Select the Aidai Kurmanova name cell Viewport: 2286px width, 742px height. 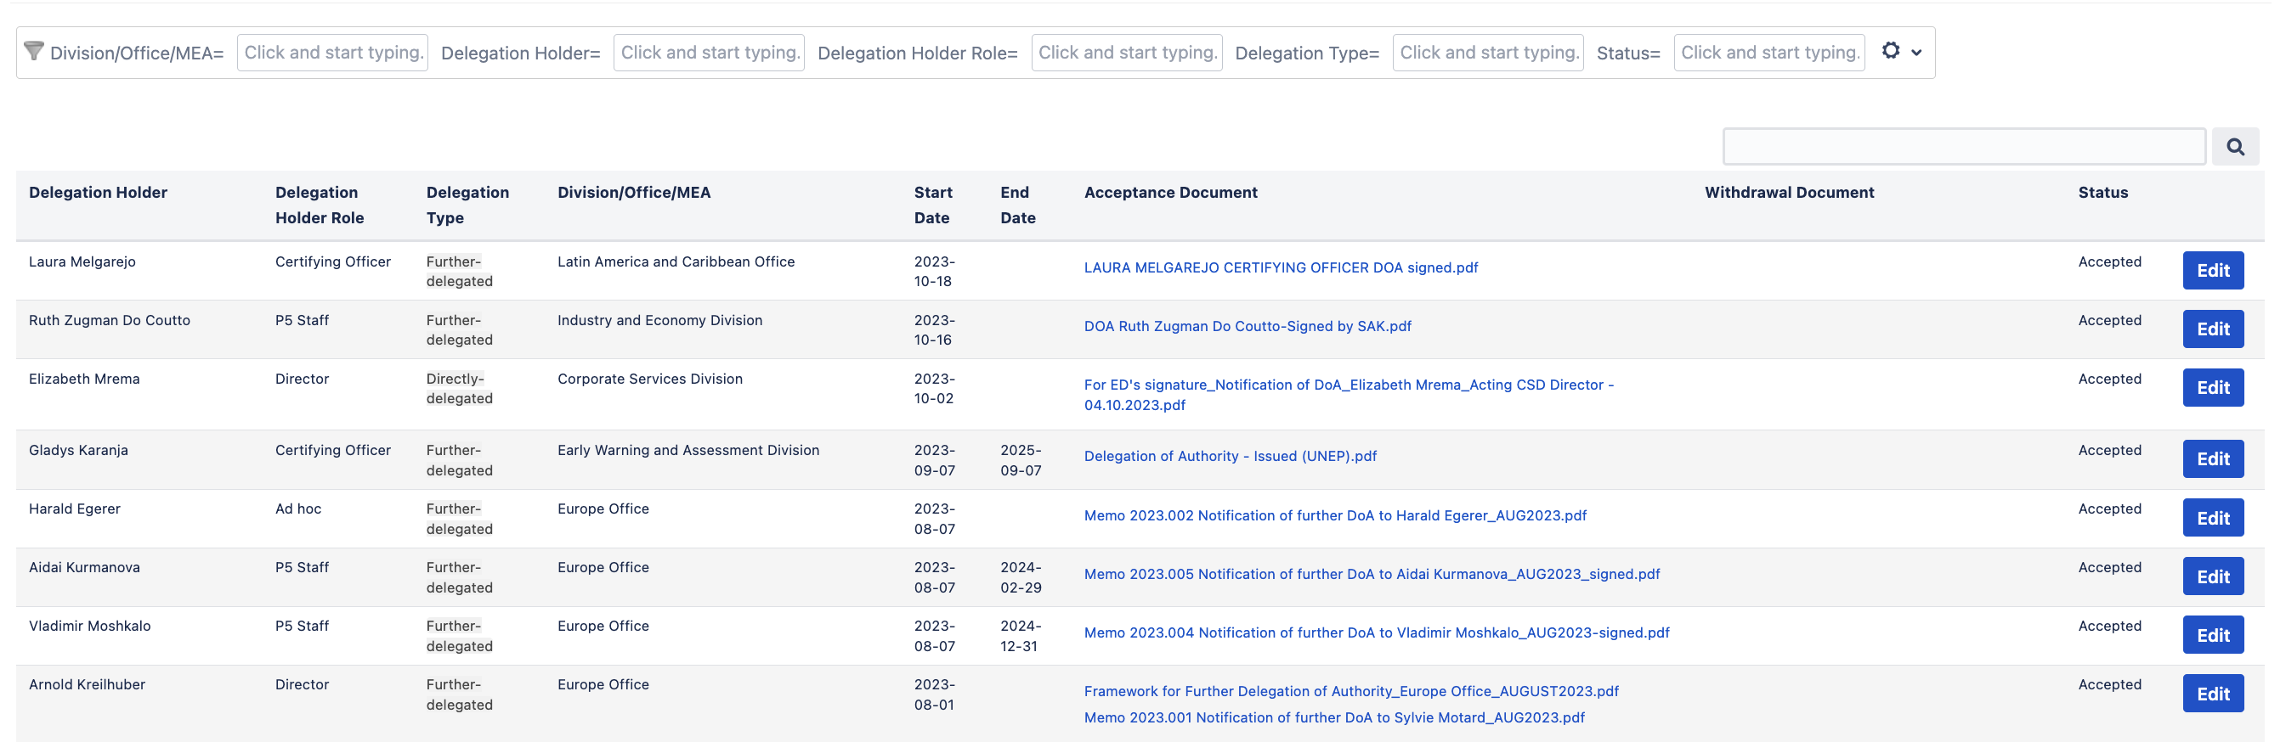pos(84,567)
